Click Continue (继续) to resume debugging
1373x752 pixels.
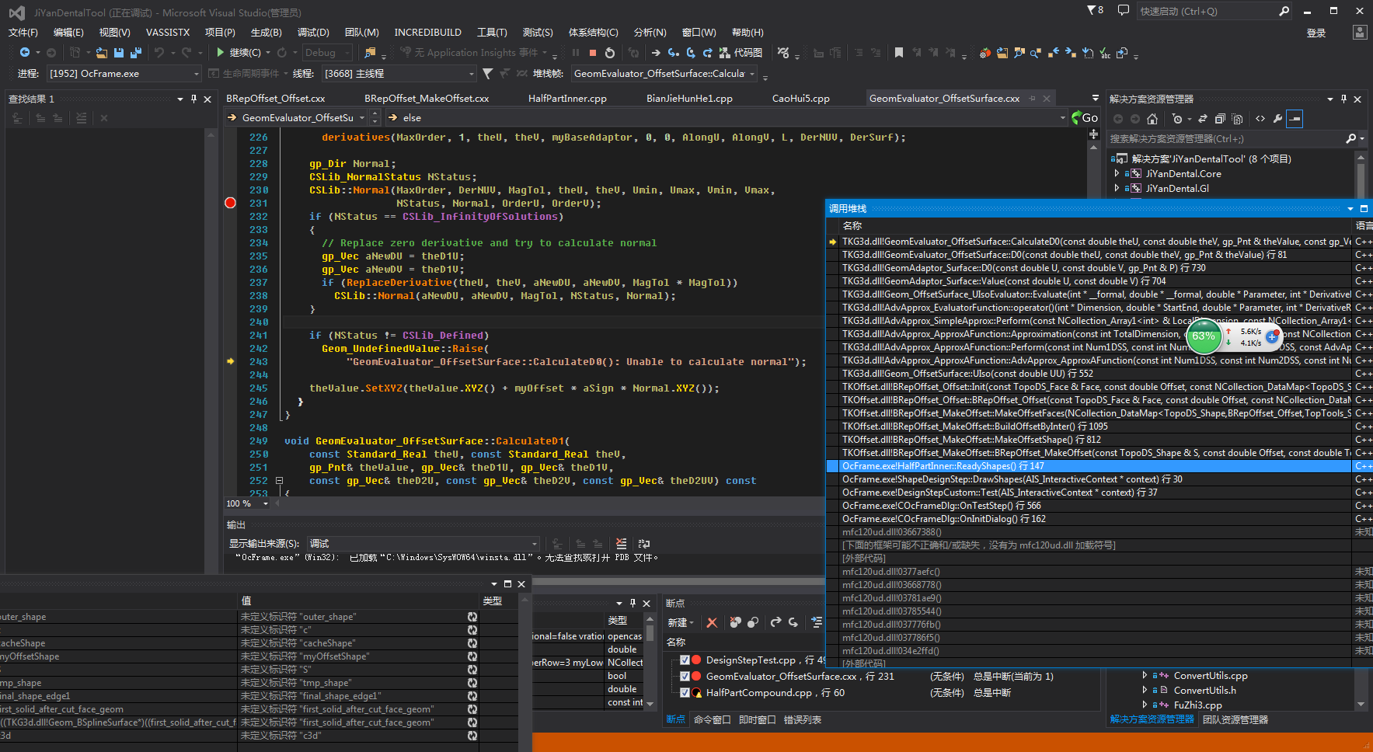(x=239, y=53)
